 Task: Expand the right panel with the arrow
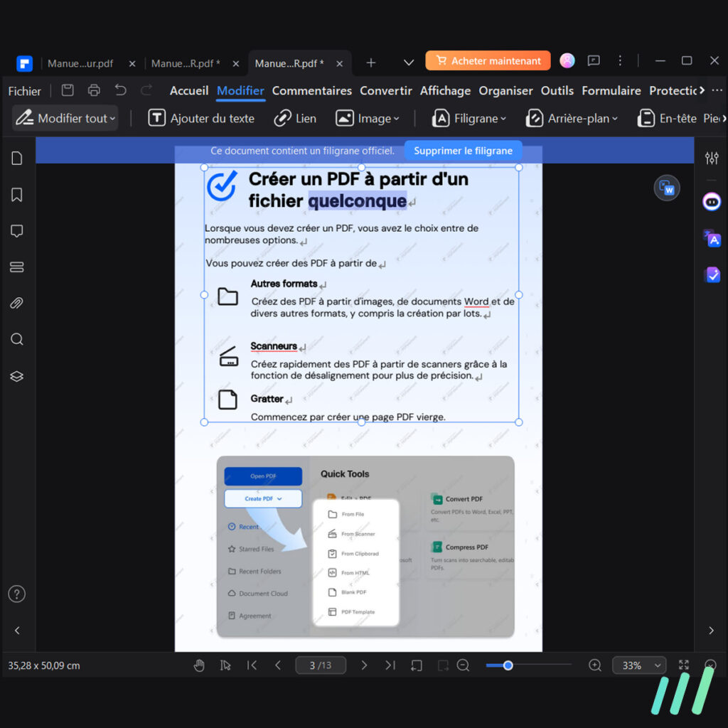tap(711, 630)
